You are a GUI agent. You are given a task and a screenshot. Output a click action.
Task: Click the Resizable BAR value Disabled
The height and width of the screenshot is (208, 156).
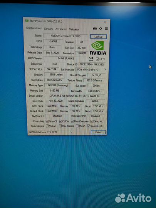coord(96,116)
